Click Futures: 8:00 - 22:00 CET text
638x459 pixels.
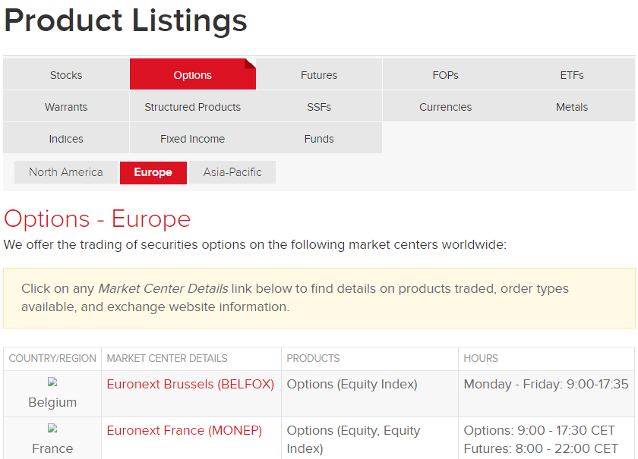click(541, 448)
